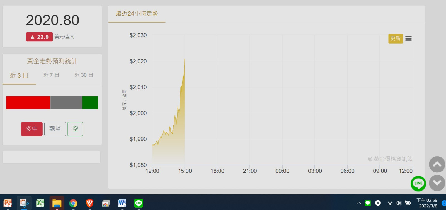Open LINE app from the taskbar
The height and width of the screenshot is (210, 446).
(139, 203)
